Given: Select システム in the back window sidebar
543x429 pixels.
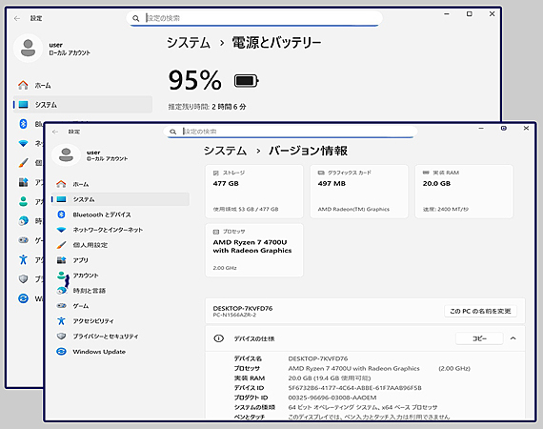Looking at the screenshot, I should pos(83,104).
